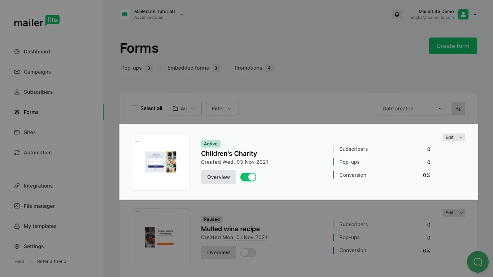
Task: Expand the All folders dropdown
Action: click(x=184, y=109)
